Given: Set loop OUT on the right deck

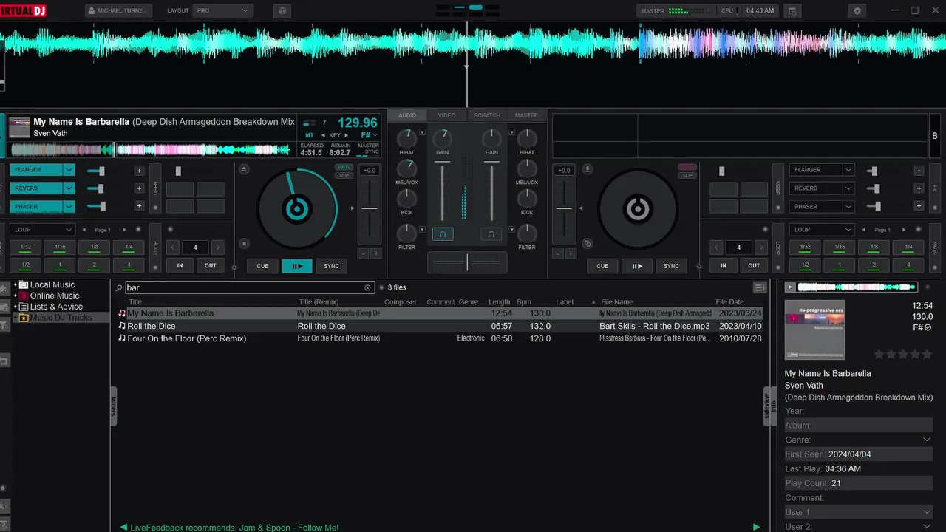Looking at the screenshot, I should click(754, 266).
